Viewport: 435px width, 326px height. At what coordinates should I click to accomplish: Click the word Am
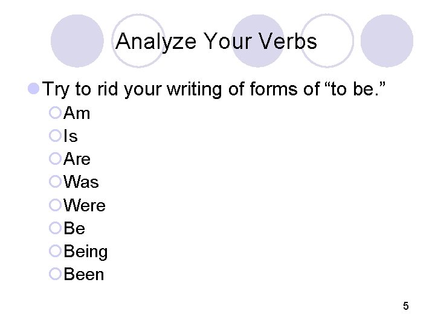pyautogui.click(x=77, y=113)
